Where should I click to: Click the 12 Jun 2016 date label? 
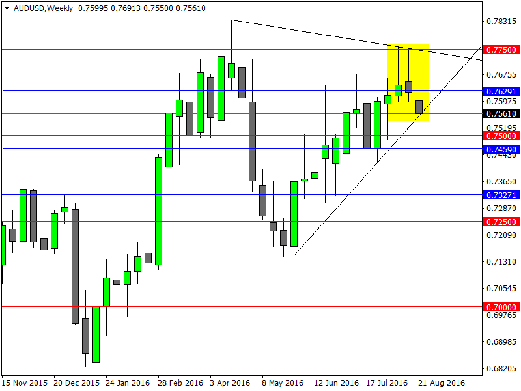click(x=336, y=383)
